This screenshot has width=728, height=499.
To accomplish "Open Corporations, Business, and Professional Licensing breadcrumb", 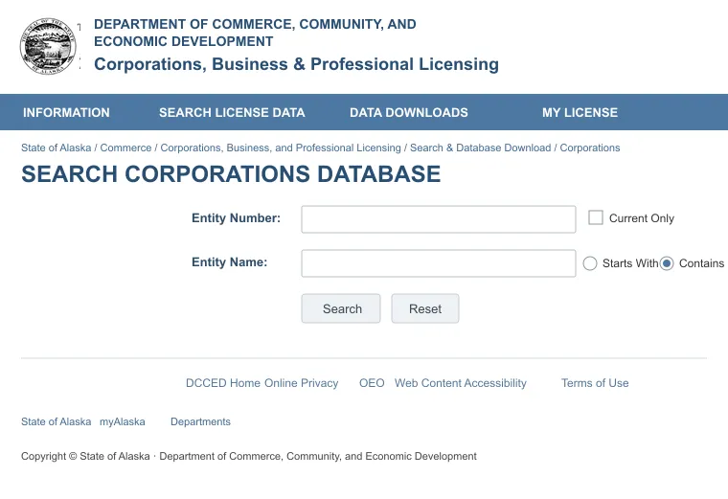I will pyautogui.click(x=281, y=147).
